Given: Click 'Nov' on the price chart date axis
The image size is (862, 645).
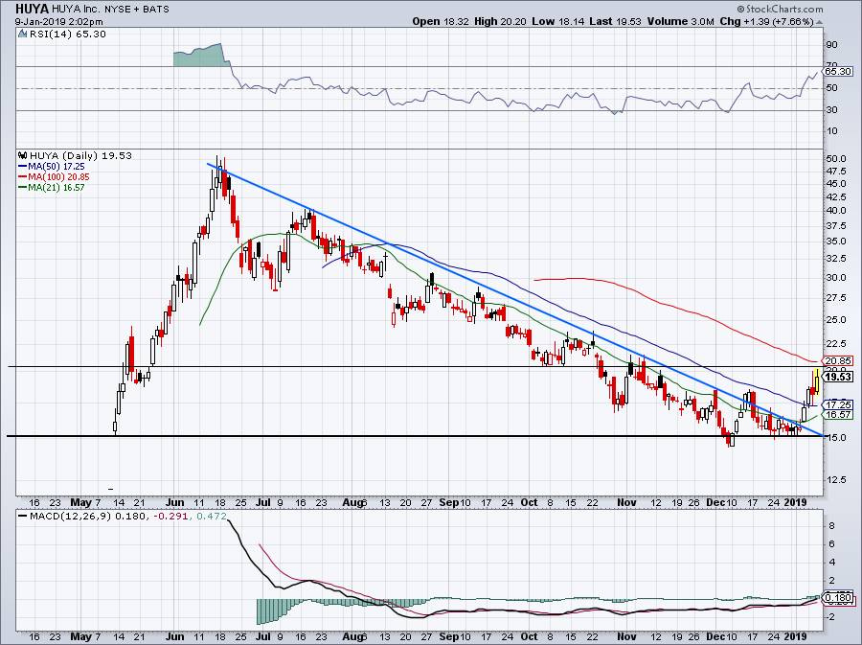Looking at the screenshot, I should 626,502.
